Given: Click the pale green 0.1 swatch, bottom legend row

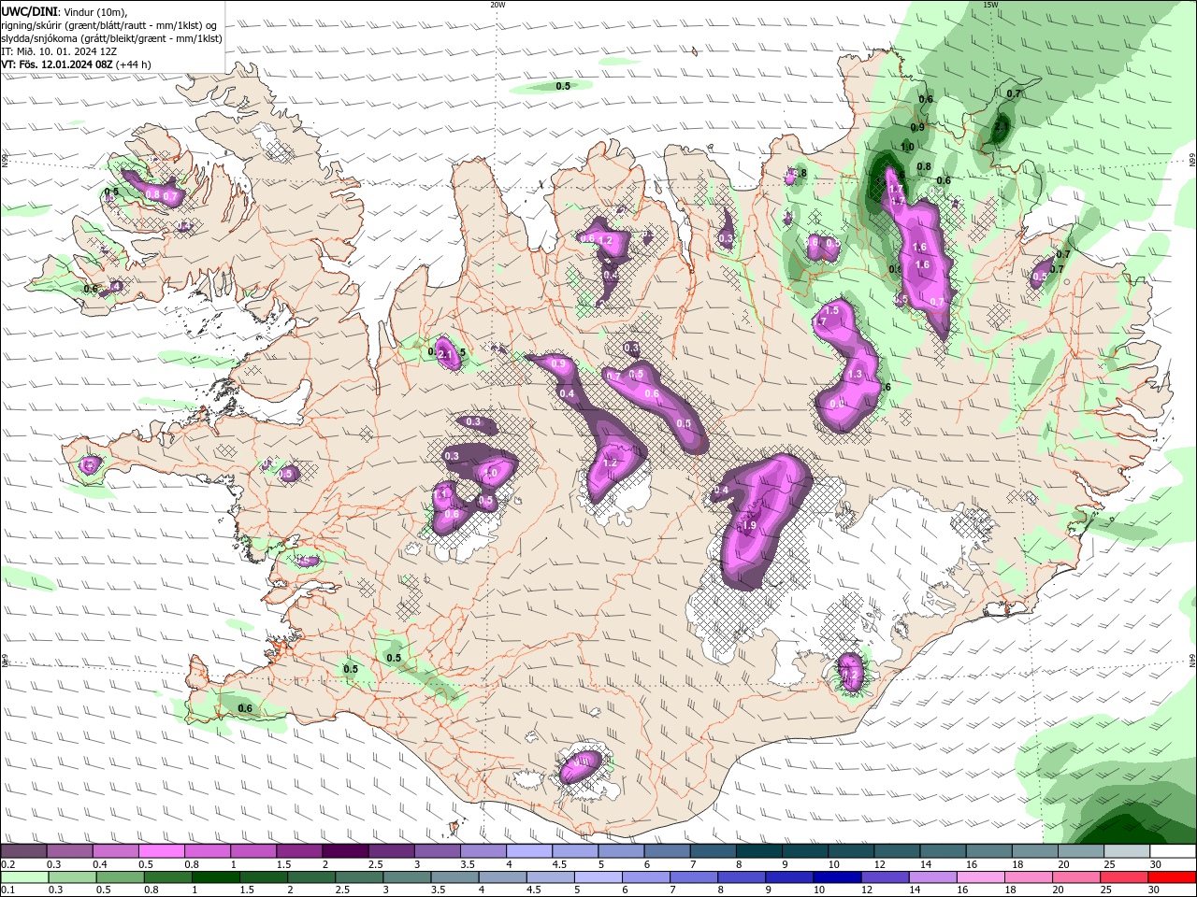Looking at the screenshot, I should 23,877.
